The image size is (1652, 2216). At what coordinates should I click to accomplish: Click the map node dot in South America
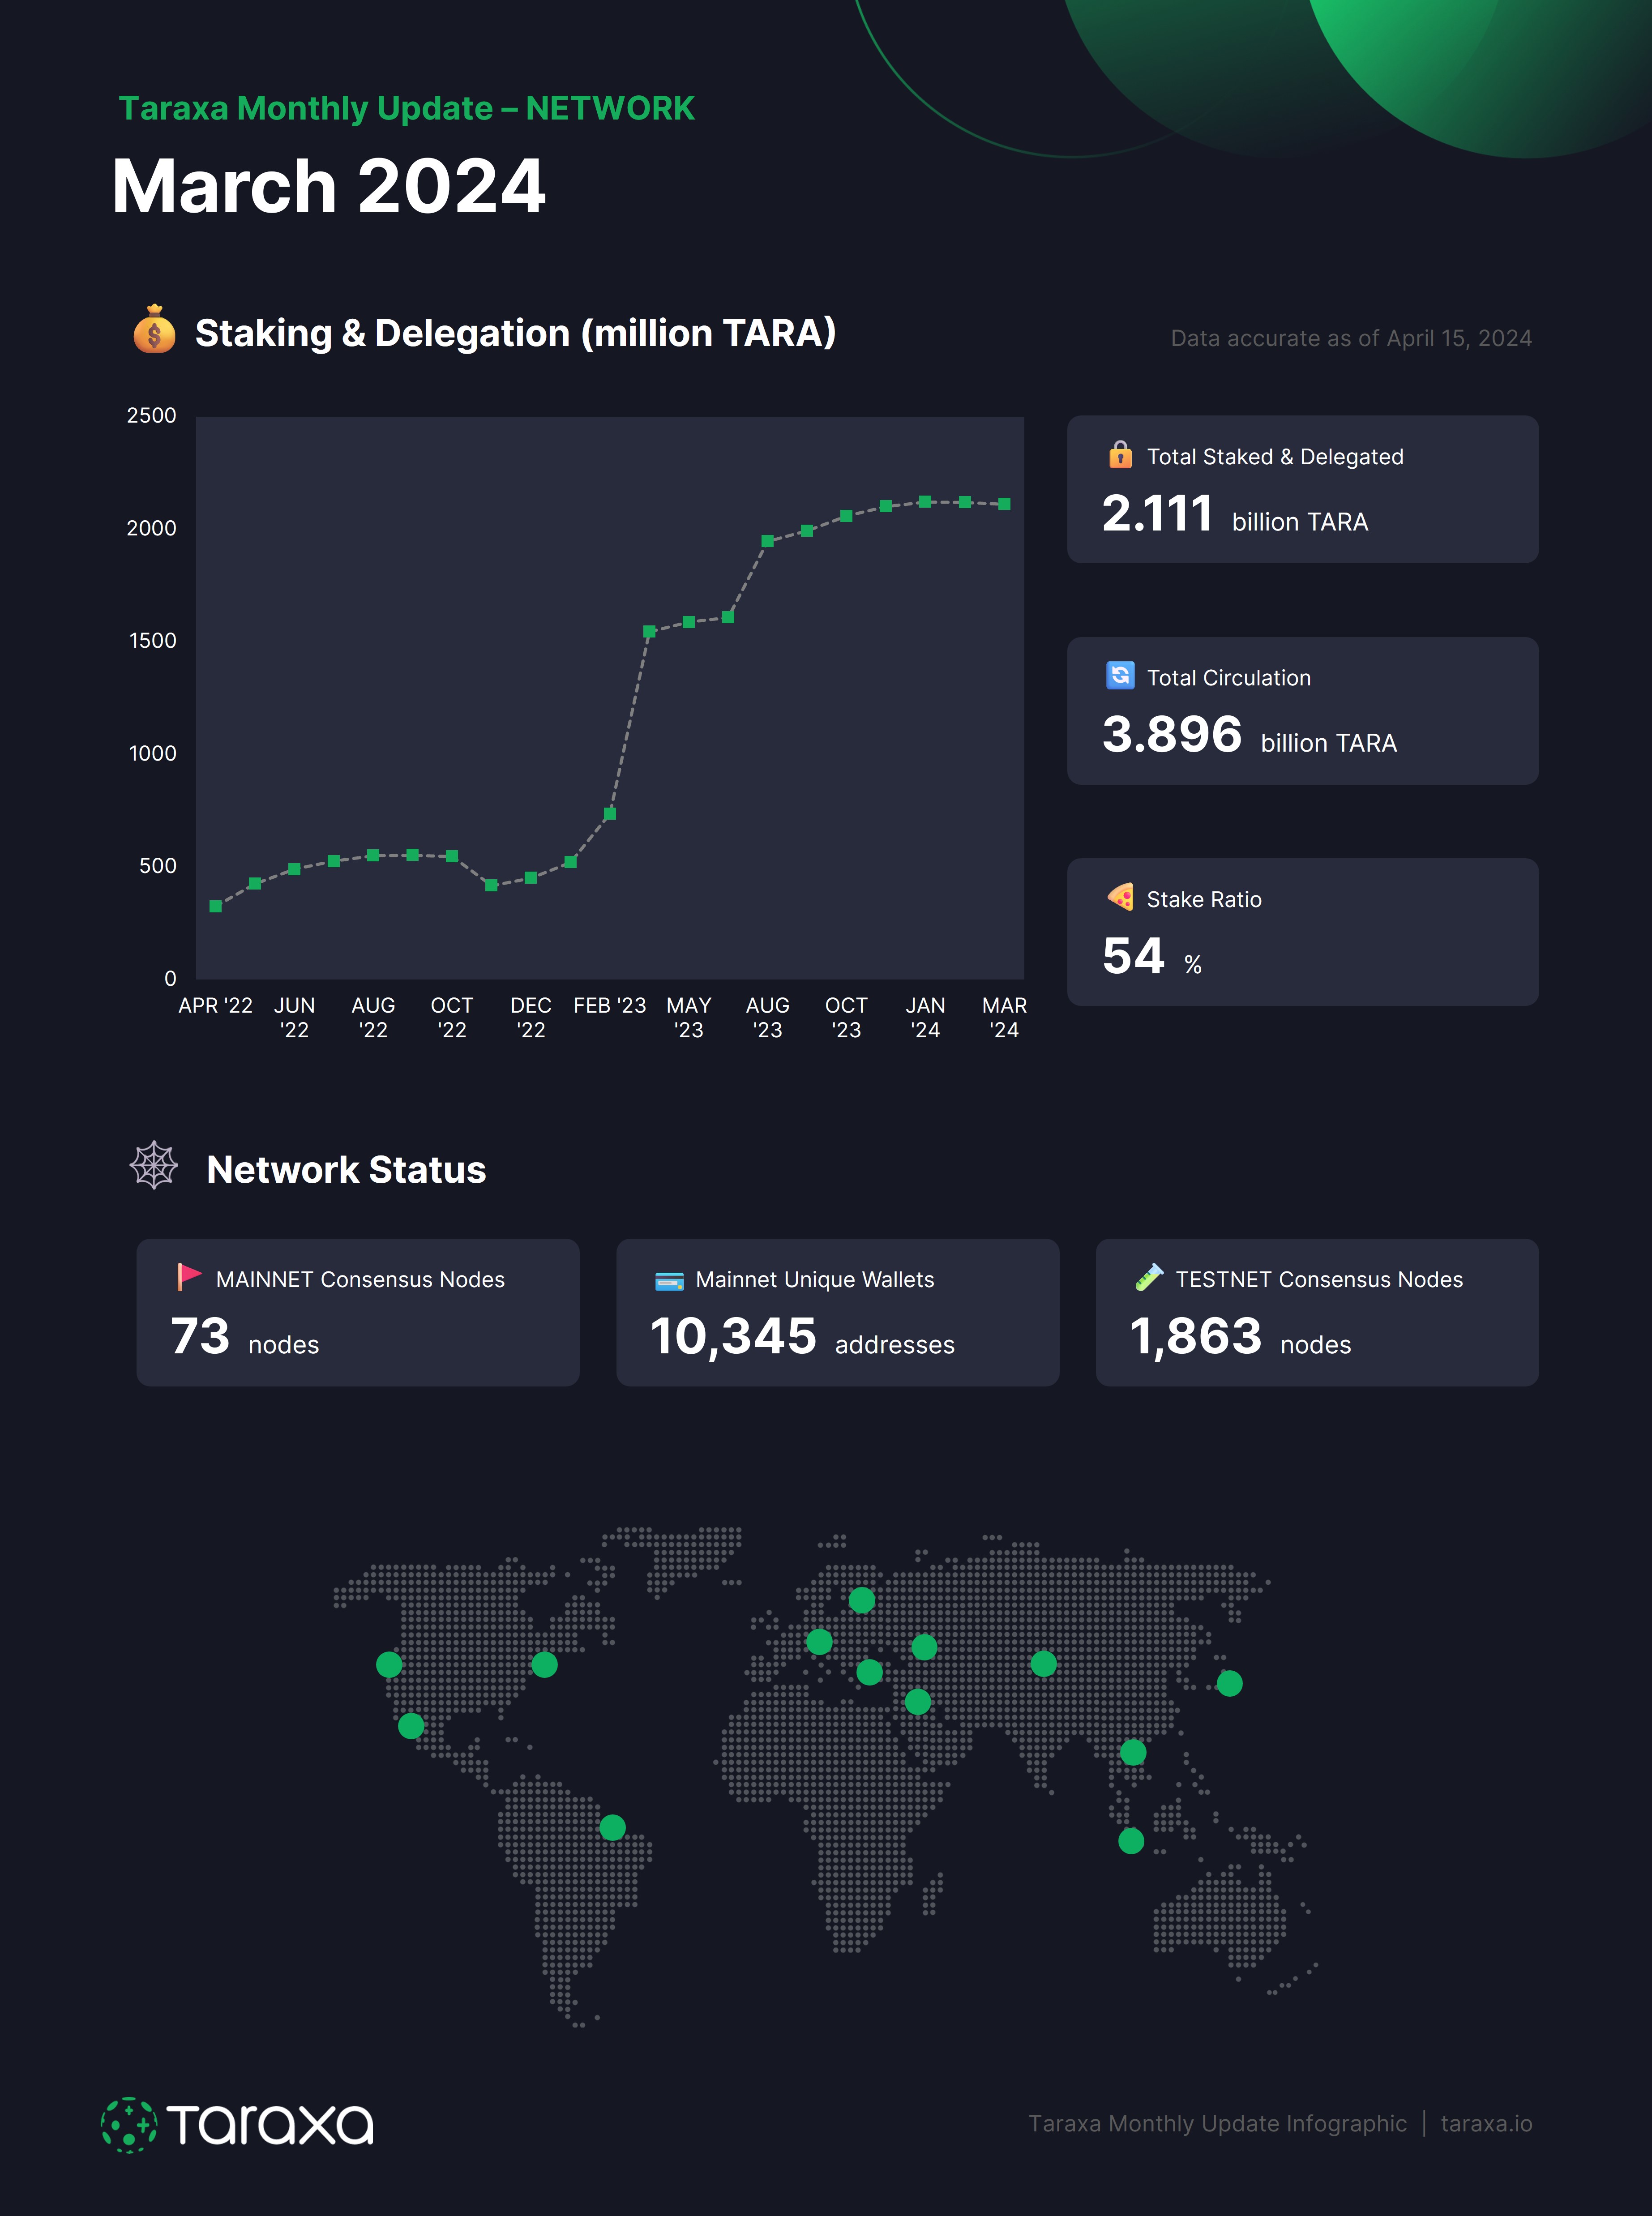[612, 1828]
